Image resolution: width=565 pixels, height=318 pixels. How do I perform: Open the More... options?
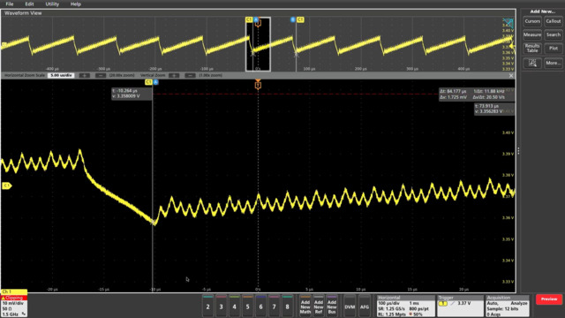(554, 63)
